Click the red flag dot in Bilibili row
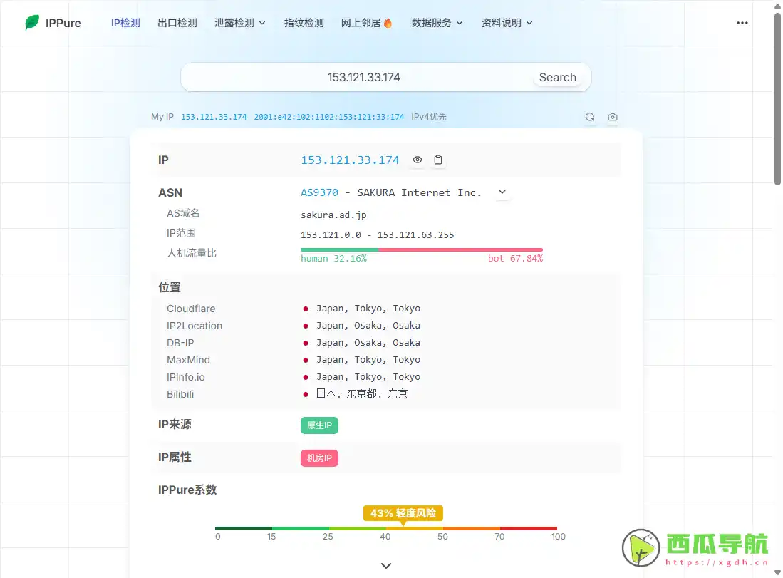 [x=306, y=395]
